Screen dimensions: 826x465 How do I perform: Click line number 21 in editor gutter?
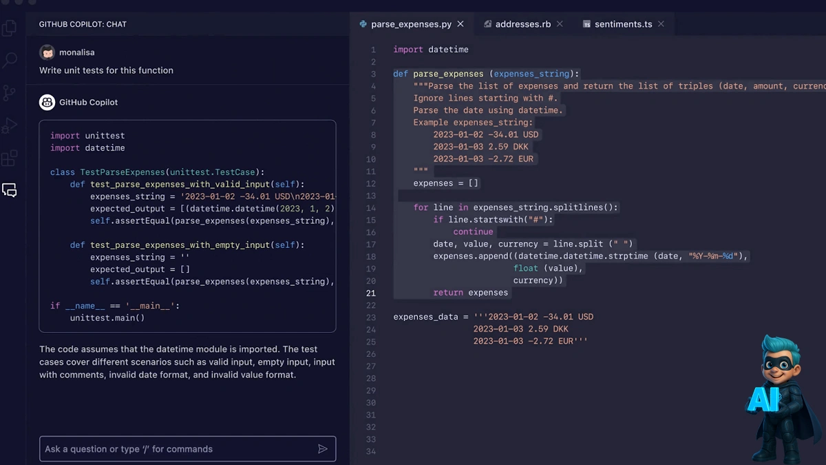click(371, 293)
